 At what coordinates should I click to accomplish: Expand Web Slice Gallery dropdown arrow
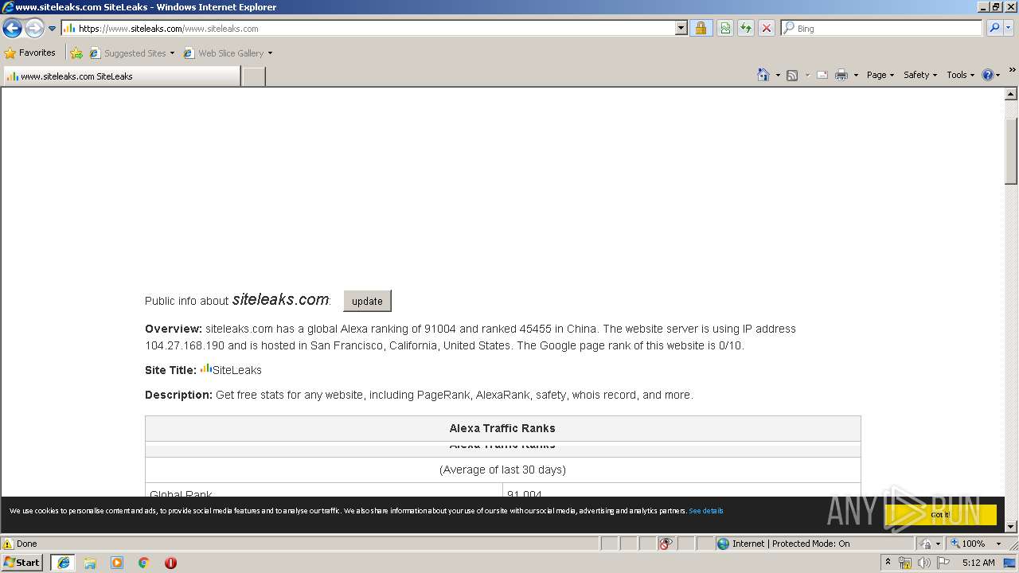(x=270, y=53)
